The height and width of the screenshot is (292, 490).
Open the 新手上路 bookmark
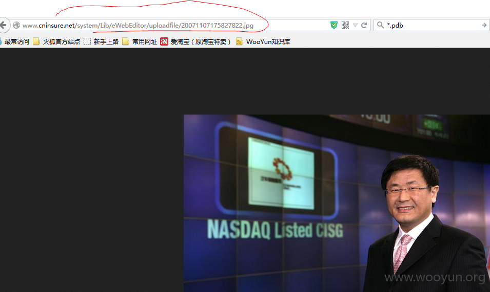pos(101,41)
